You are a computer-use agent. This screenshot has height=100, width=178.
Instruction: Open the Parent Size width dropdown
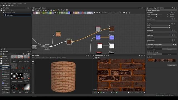click(x=110, y=13)
